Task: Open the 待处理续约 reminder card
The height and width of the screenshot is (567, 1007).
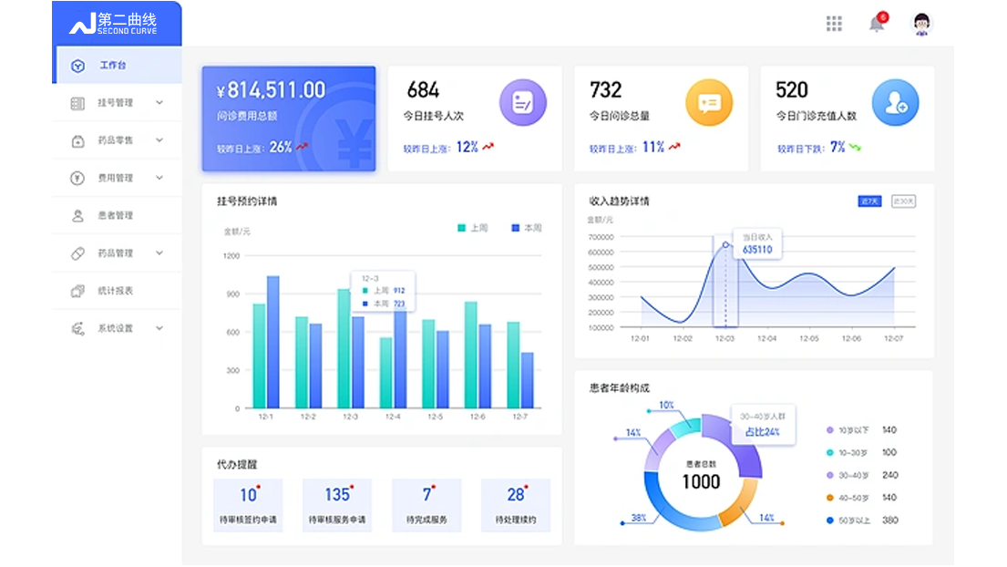Action: pos(516,505)
